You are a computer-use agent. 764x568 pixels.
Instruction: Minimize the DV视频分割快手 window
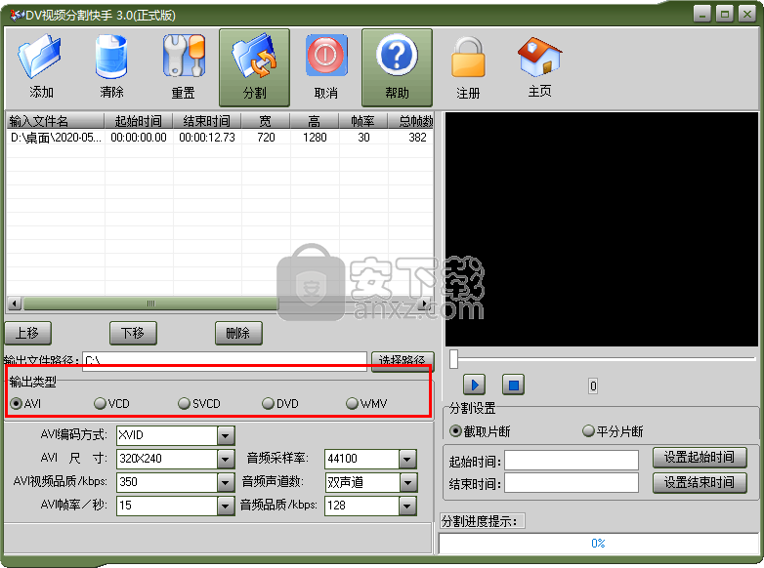point(702,14)
